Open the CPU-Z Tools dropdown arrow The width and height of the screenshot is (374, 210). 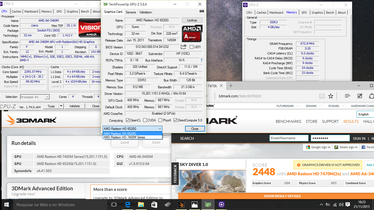pyautogui.click(x=61, y=106)
